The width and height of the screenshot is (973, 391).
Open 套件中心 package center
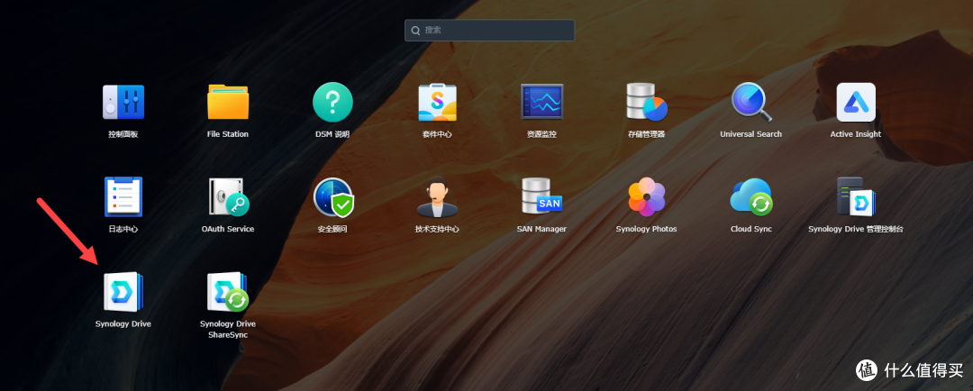[438, 103]
